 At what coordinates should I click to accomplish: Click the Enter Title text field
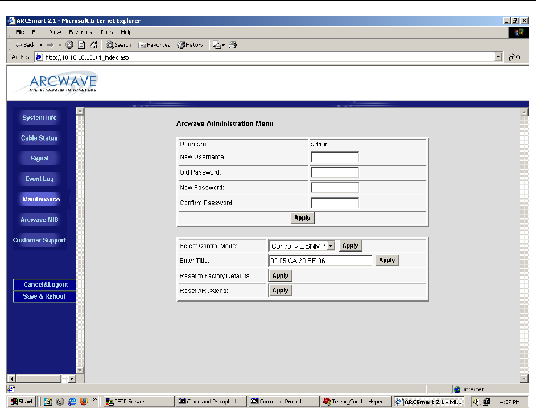(321, 261)
